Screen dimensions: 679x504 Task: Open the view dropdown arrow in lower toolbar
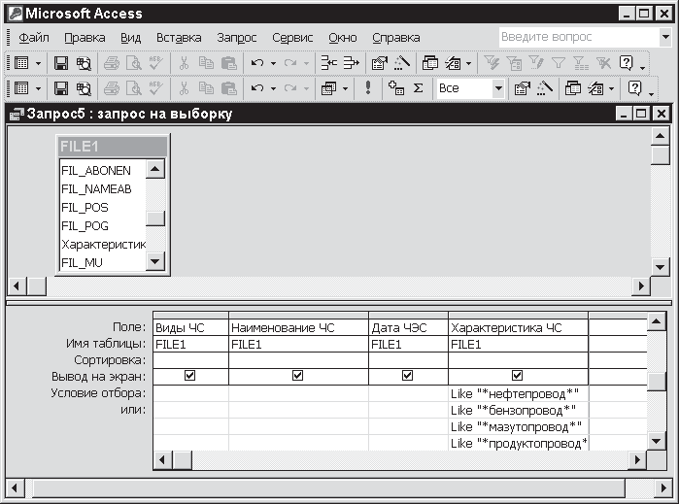pyautogui.click(x=39, y=87)
